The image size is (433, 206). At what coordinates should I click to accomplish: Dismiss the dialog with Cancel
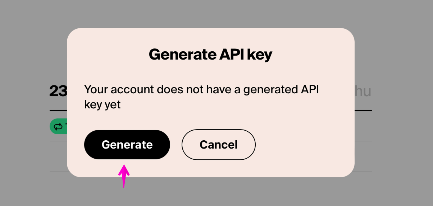[219, 145]
